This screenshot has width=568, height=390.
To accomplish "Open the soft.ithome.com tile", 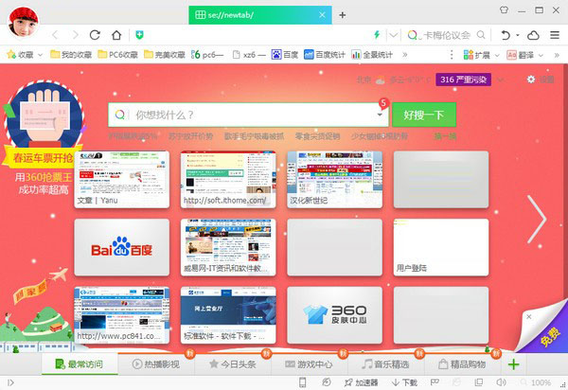I will click(228, 180).
